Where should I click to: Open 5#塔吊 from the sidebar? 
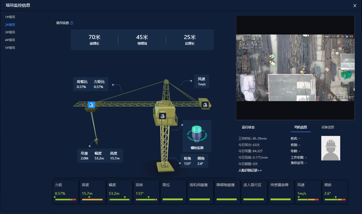point(10,48)
